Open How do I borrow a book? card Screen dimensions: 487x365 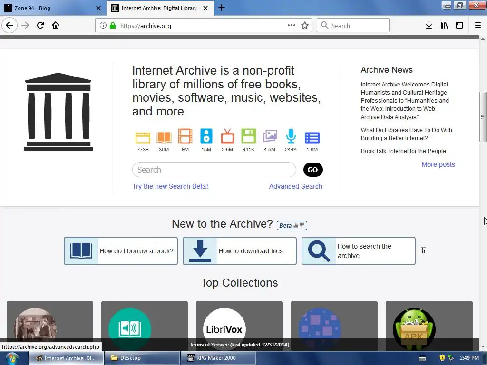tap(121, 251)
